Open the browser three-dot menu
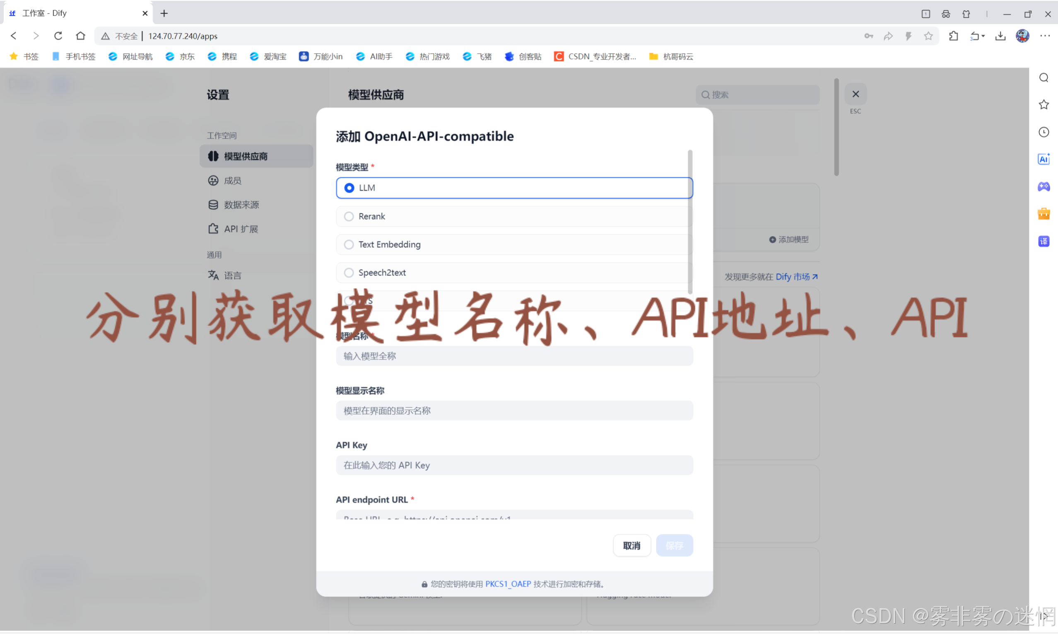This screenshot has width=1058, height=634. [x=1045, y=36]
